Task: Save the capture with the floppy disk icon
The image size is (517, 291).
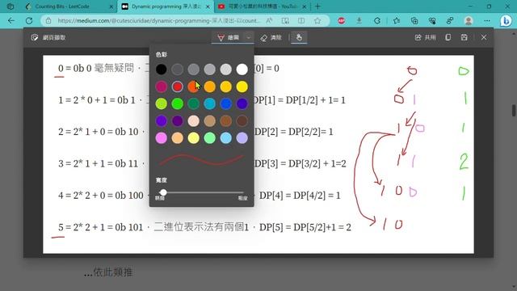Action: coord(464,37)
